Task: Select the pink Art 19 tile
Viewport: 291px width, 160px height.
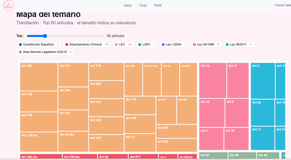Action: [x=213, y=80]
